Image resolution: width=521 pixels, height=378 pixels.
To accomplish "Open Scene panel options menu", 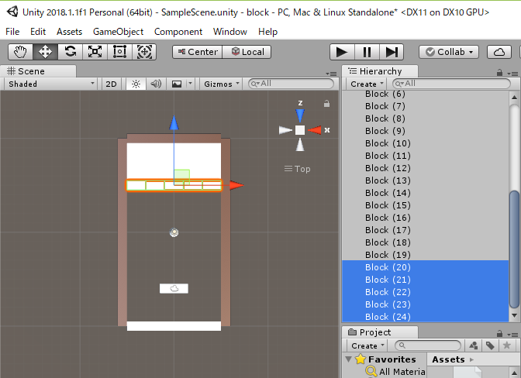I will [x=331, y=74].
